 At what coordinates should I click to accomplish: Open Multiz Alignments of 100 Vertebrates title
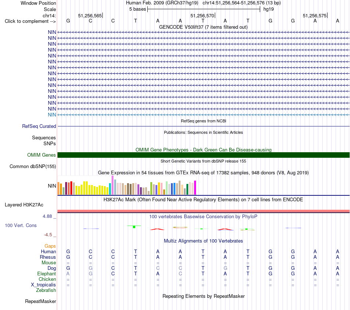(x=203, y=241)
